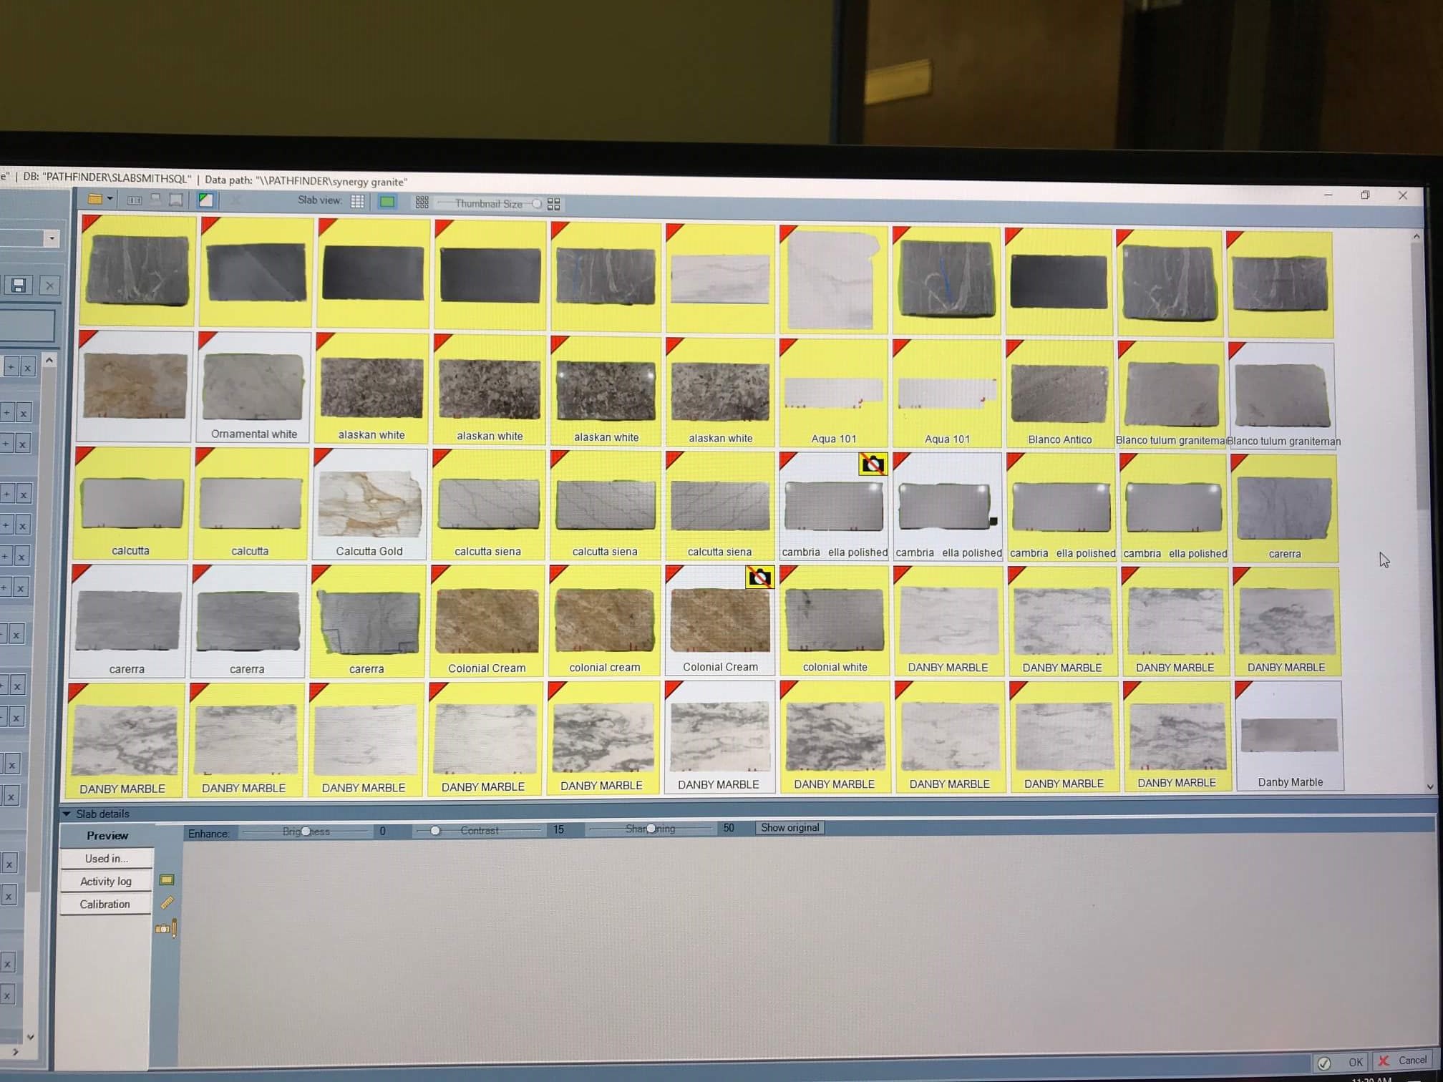Click the Contrast slider handle
1443x1082 pixels.
coord(435,830)
